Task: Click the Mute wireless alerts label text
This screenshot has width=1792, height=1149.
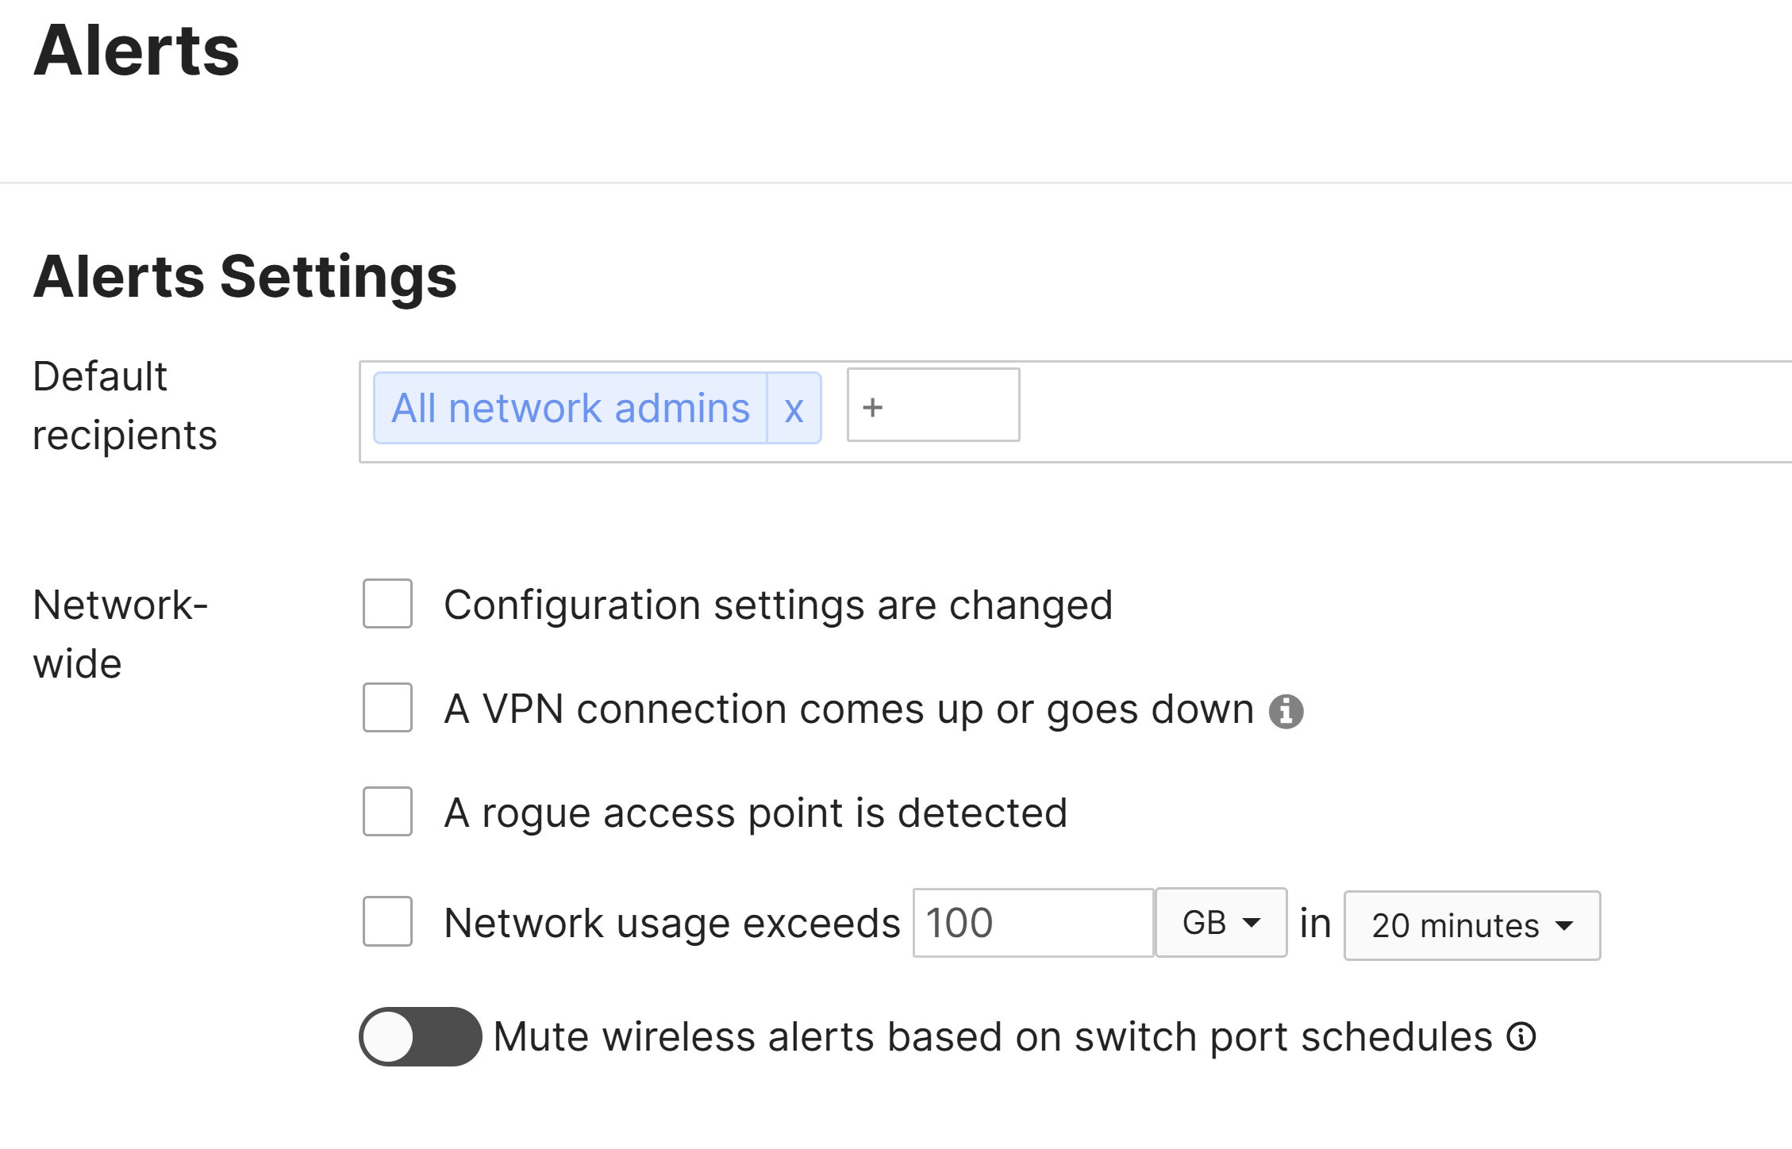Action: pyautogui.click(x=993, y=1037)
